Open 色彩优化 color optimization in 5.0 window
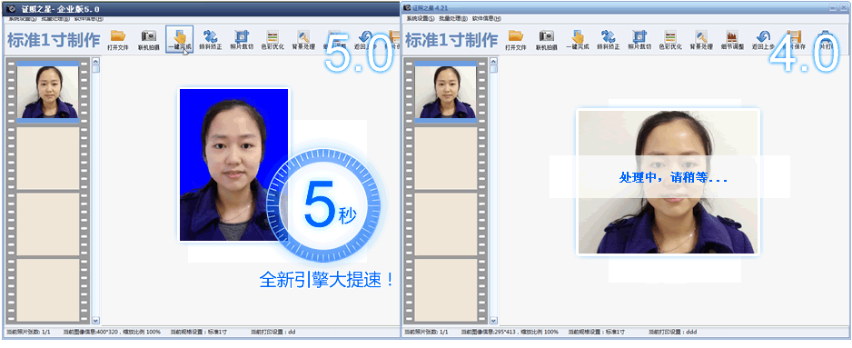Viewport: 852px width, 348px height. click(x=272, y=40)
